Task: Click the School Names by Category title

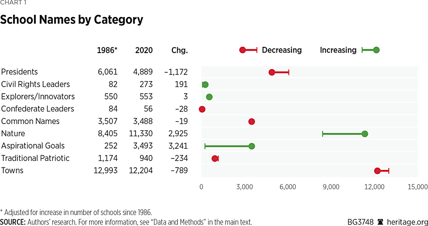Action: (x=72, y=20)
